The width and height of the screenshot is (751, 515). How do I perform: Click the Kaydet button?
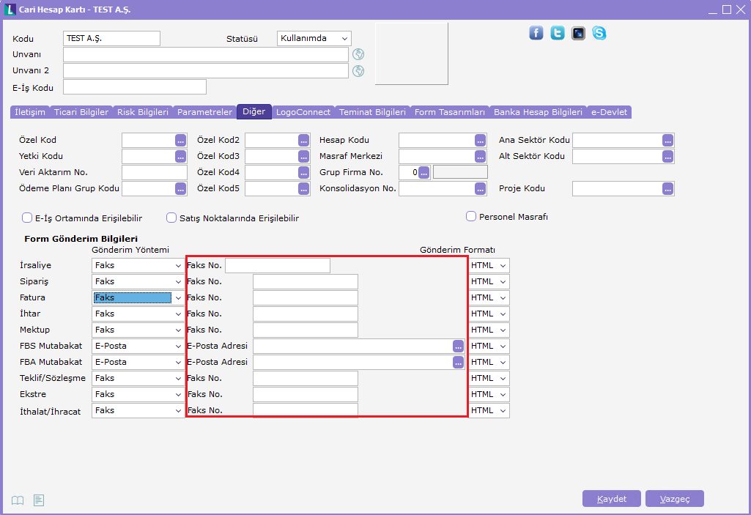pos(612,499)
